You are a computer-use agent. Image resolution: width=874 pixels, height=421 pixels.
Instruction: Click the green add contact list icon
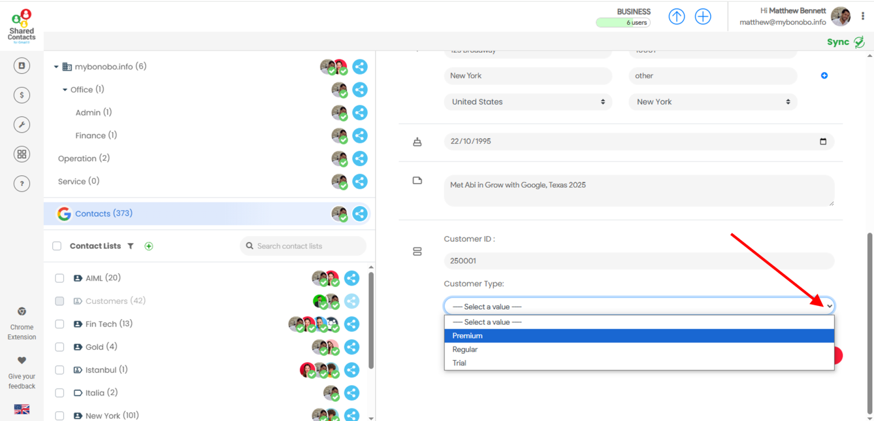click(149, 246)
